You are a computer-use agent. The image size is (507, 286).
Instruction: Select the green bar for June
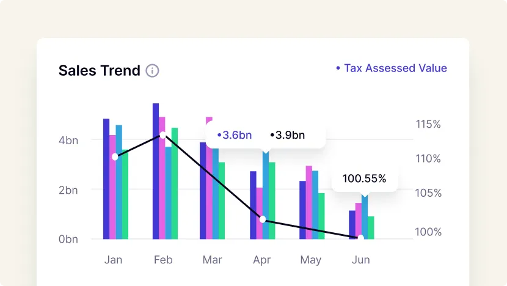coord(371,227)
